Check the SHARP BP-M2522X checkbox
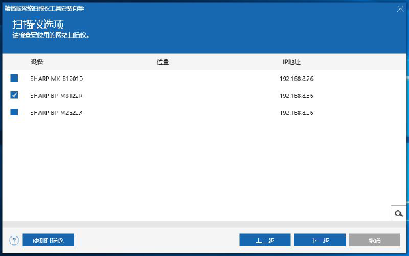 point(14,112)
